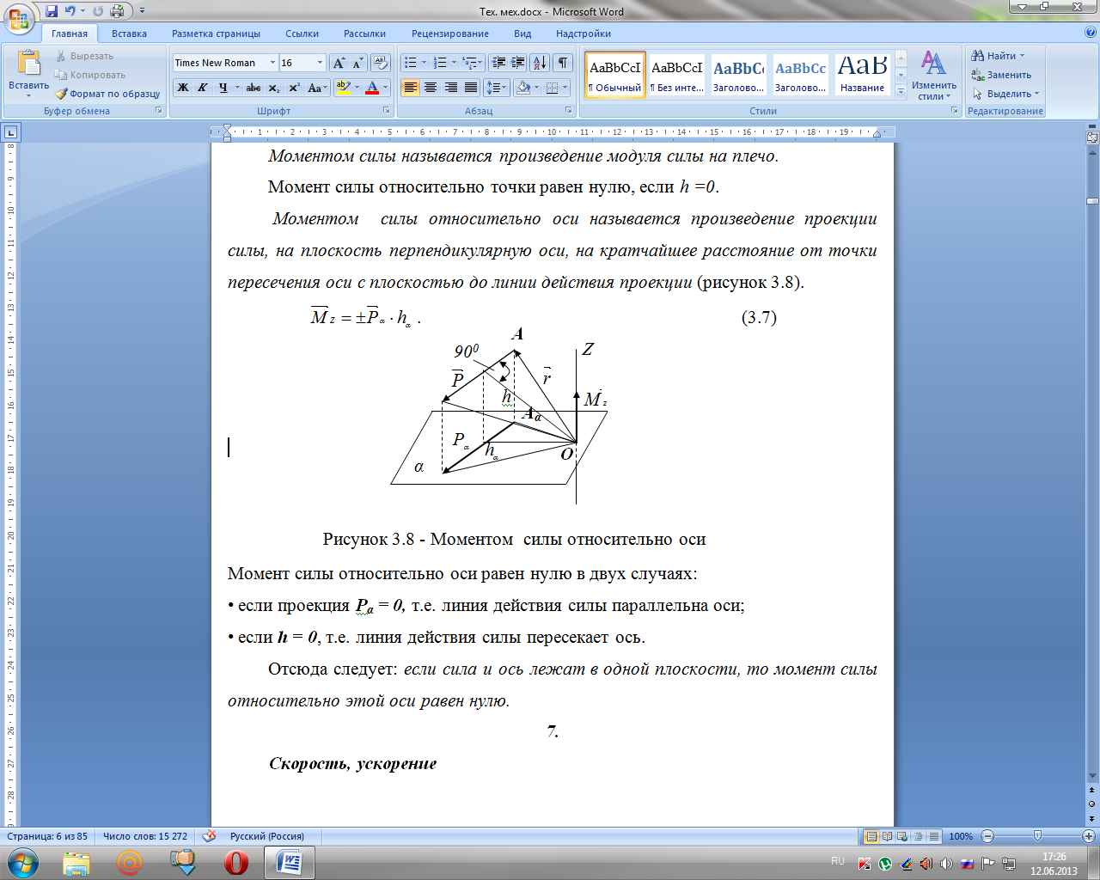
Task: Toggle align text left
Action: pos(410,88)
